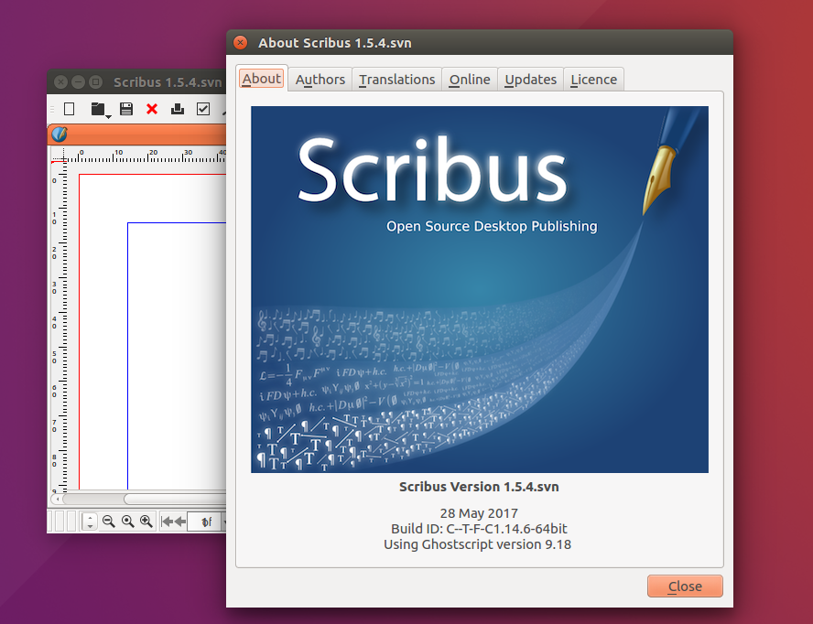Click the Close button in About dialog
Image resolution: width=813 pixels, height=624 pixels.
pyautogui.click(x=685, y=586)
